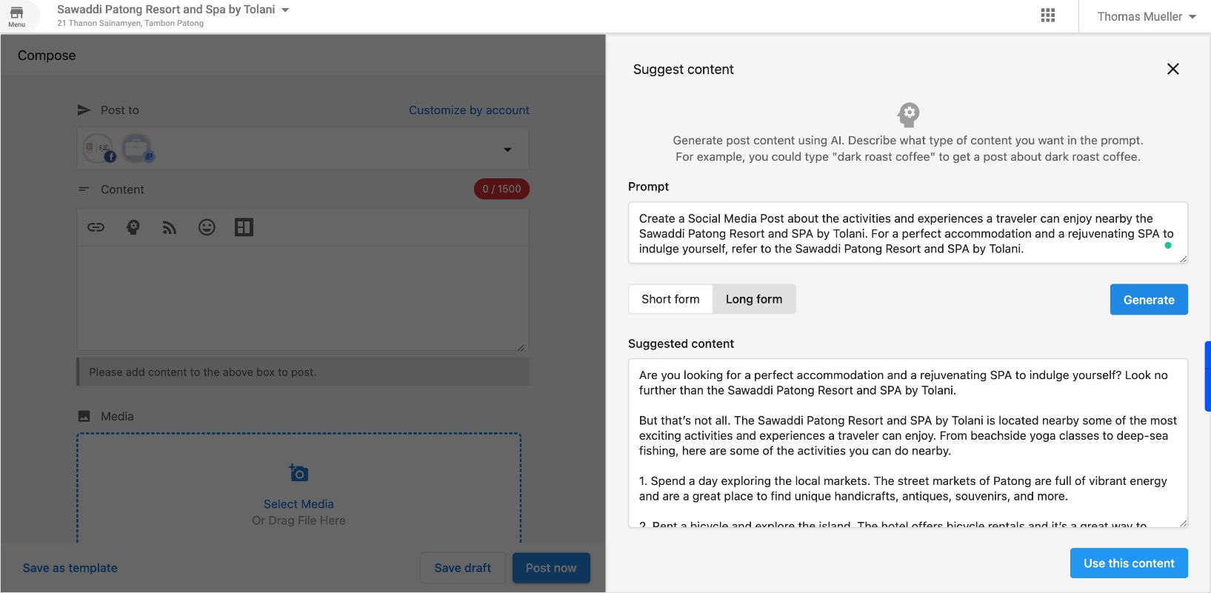Expand the business location dropdown

pyautogui.click(x=285, y=10)
